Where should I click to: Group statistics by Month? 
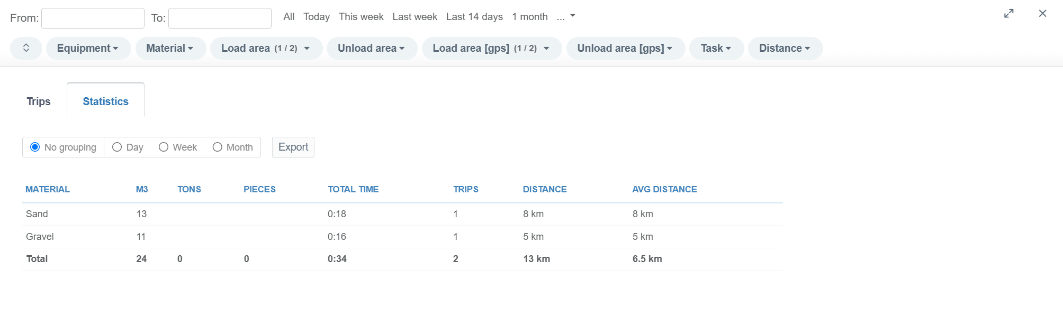point(217,147)
